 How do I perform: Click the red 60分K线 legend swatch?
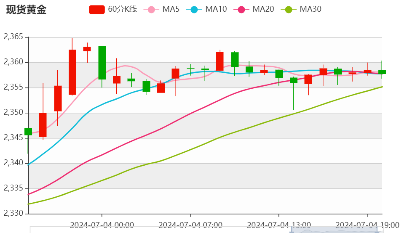(97, 10)
